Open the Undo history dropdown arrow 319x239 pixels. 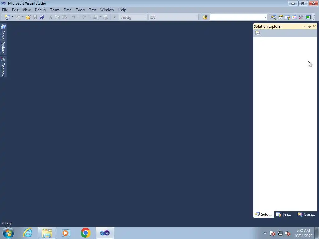click(79, 17)
